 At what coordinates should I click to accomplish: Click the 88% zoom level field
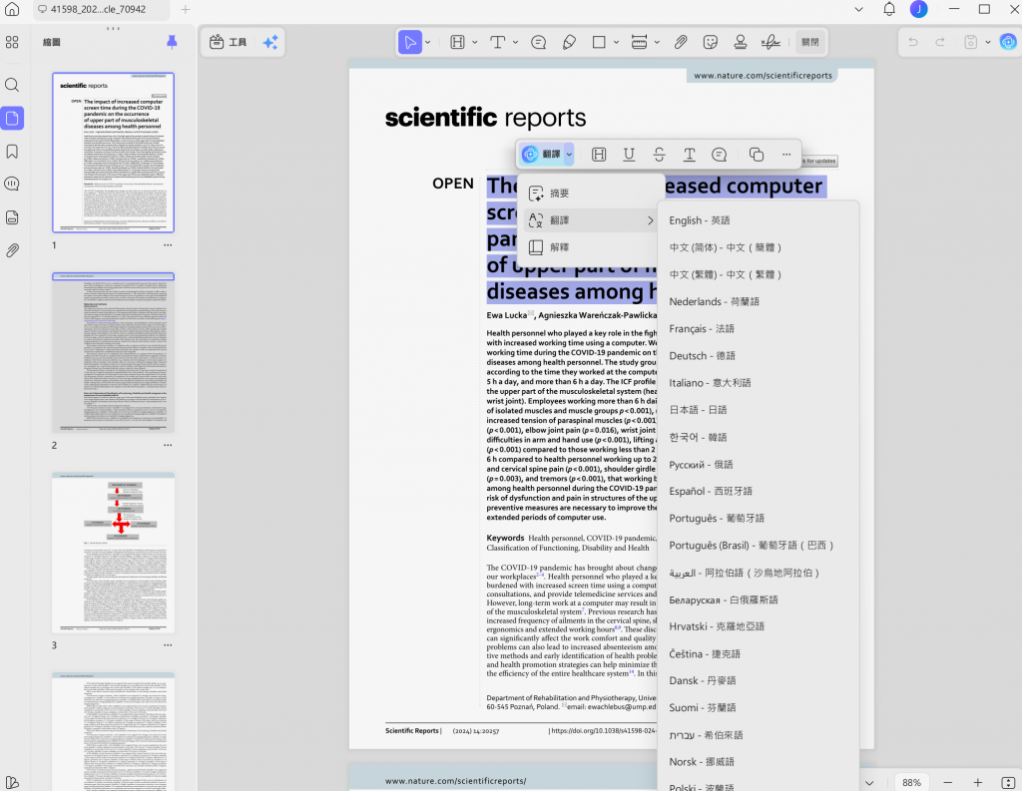(x=911, y=783)
